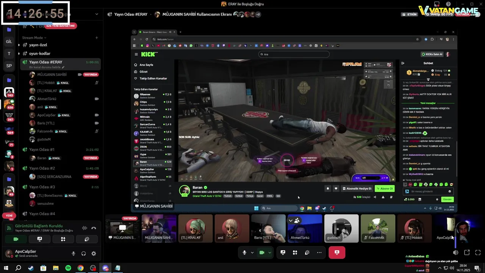Image resolution: width=485 pixels, height=273 pixels.
Task: Pop out the stream into separate window
Action: 467,253
